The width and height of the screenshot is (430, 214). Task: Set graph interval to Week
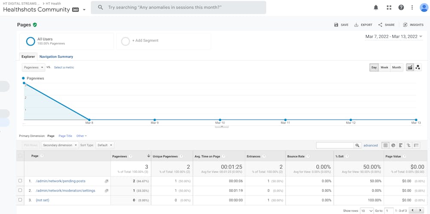[x=384, y=67]
